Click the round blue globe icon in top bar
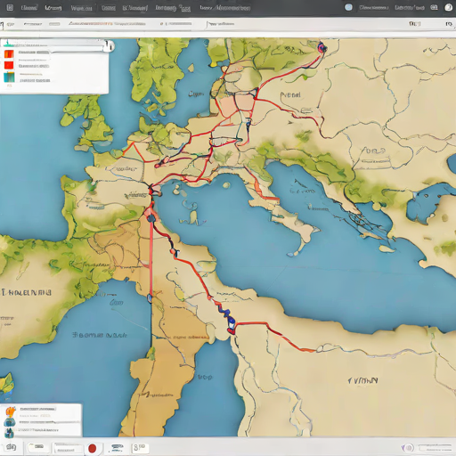Viewport: 456px width, 456px height. 348,7
